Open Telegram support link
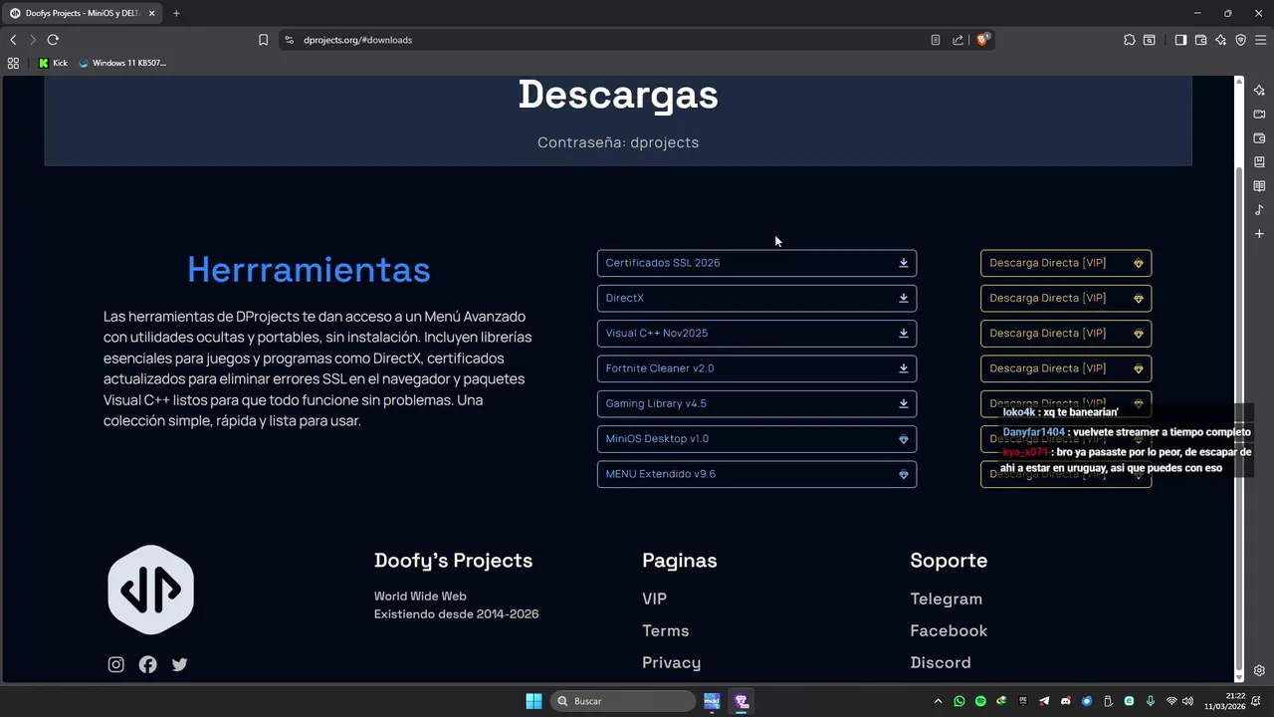The width and height of the screenshot is (1274, 717). (947, 598)
